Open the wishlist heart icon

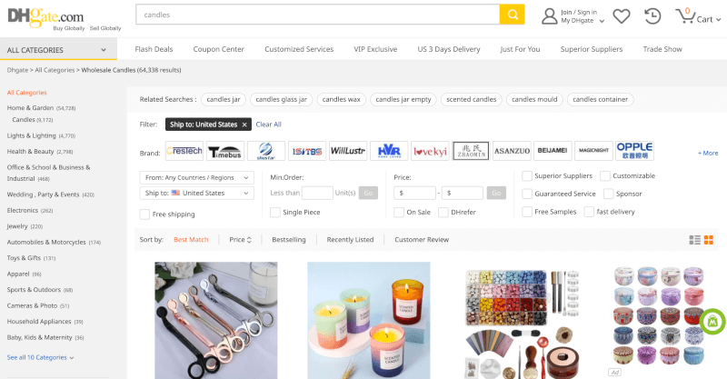click(622, 15)
